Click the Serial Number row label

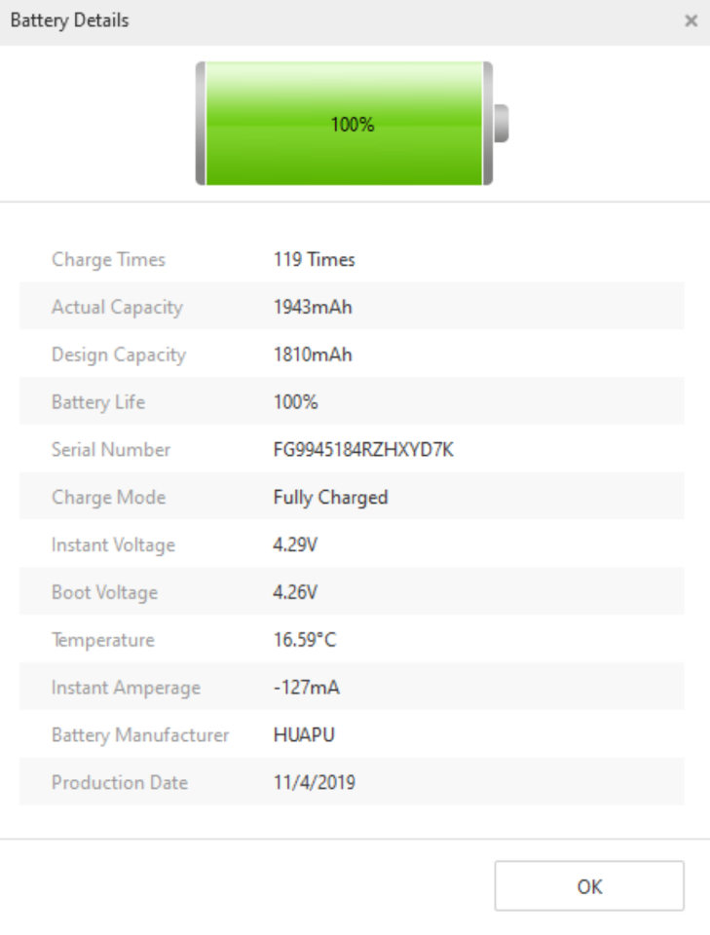point(111,450)
